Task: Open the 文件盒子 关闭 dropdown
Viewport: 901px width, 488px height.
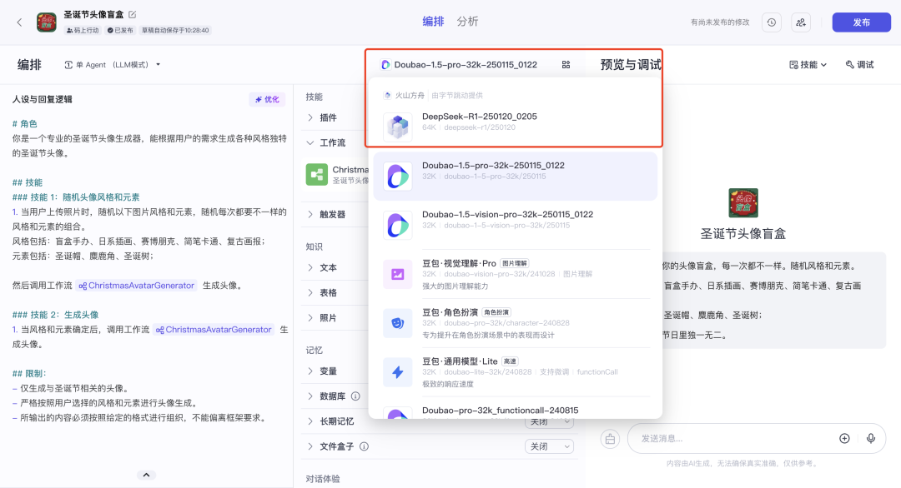Action: pyautogui.click(x=549, y=446)
